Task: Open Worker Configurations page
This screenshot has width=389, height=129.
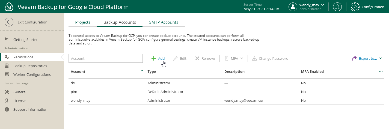Action: [x=32, y=74]
